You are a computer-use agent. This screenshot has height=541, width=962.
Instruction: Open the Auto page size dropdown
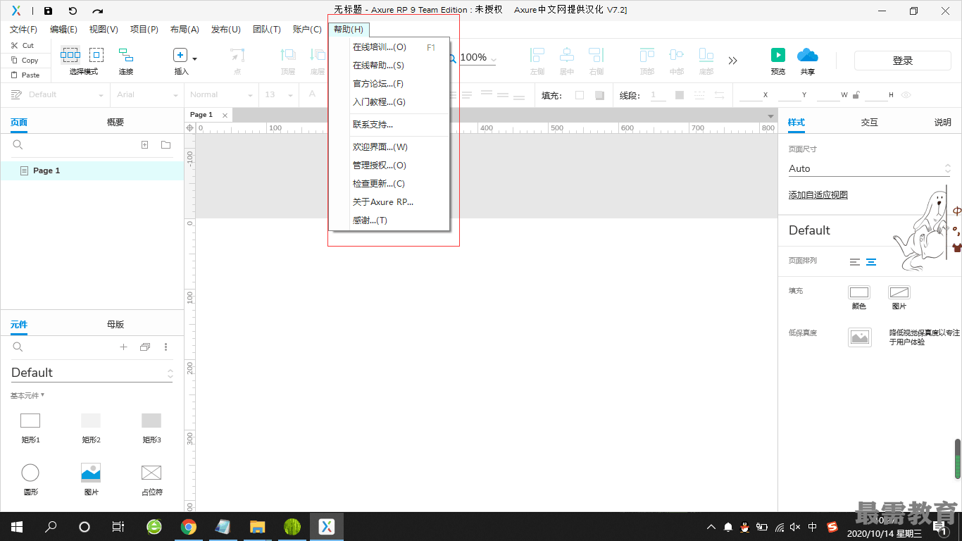(x=870, y=169)
